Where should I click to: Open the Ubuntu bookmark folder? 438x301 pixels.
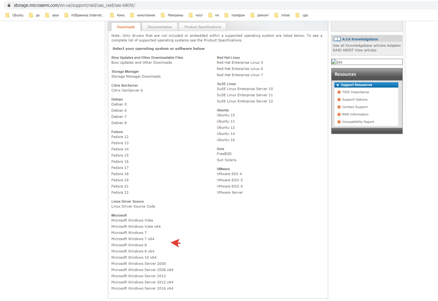point(15,15)
